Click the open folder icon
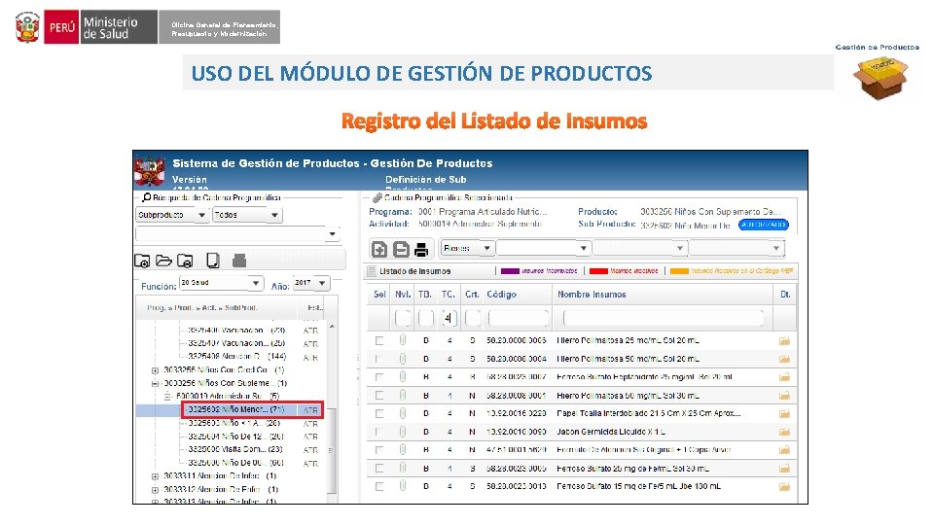The width and height of the screenshot is (934, 525). click(163, 261)
